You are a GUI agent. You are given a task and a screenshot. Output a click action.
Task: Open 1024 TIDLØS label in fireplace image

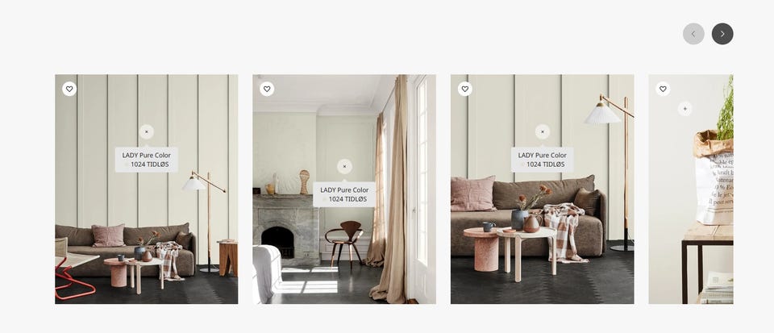348,199
